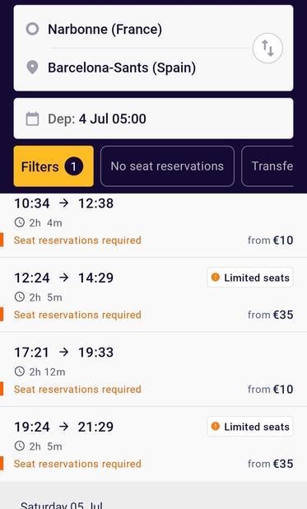Tap the destination pin icon beside Barcelona-Sants
Screen dimensions: 307x509
tap(32, 68)
